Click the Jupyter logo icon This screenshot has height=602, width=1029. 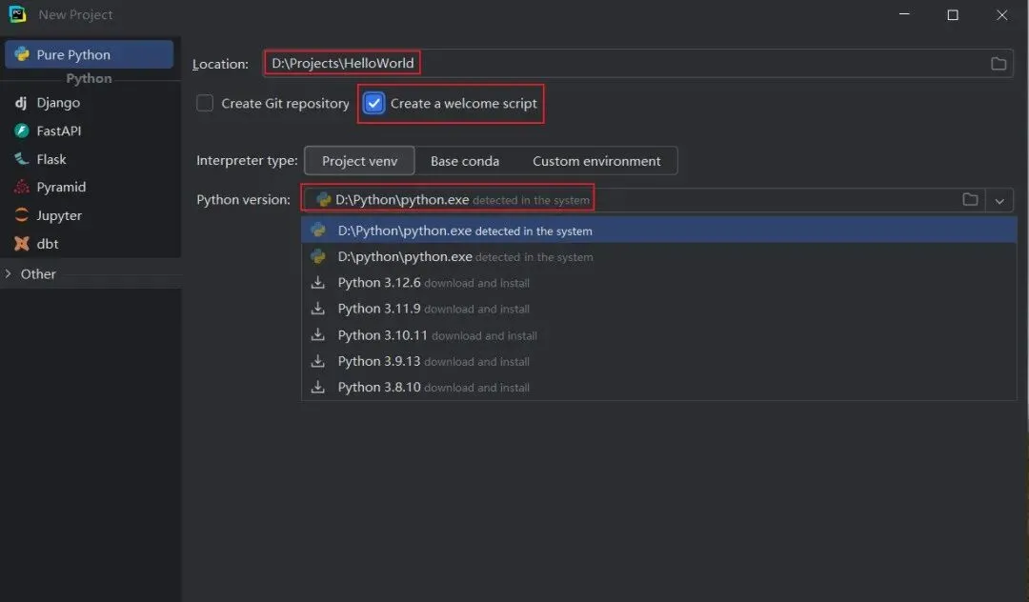pyautogui.click(x=22, y=215)
